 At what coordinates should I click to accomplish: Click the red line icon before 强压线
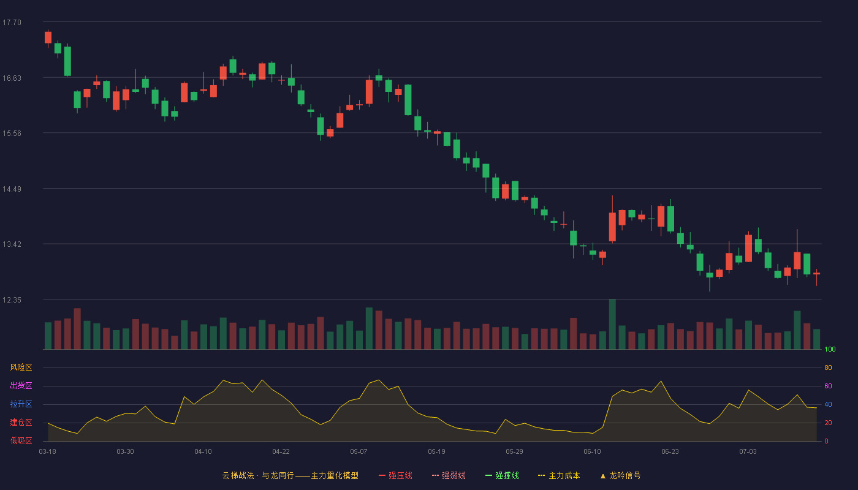(x=382, y=475)
